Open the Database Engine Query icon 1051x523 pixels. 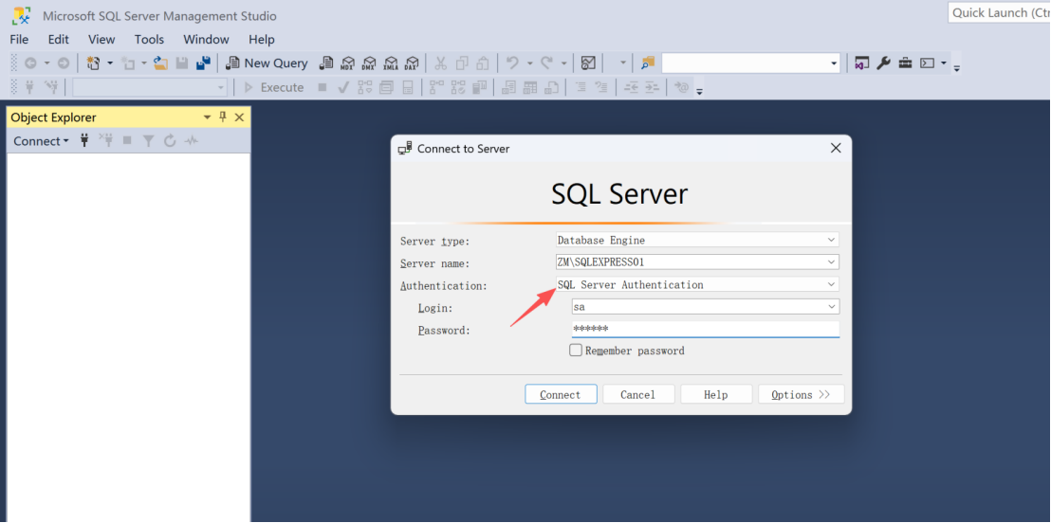[x=326, y=63]
